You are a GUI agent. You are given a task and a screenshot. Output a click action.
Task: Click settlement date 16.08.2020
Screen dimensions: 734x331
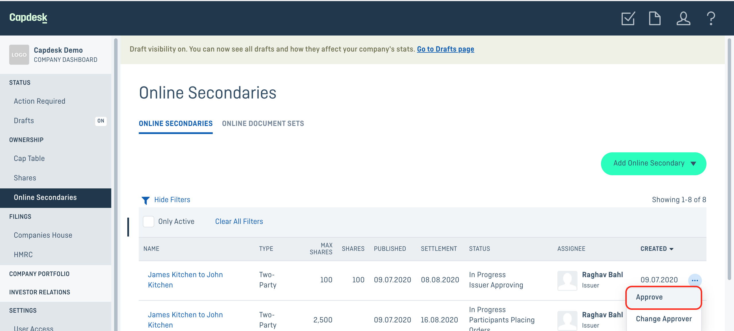(440, 320)
